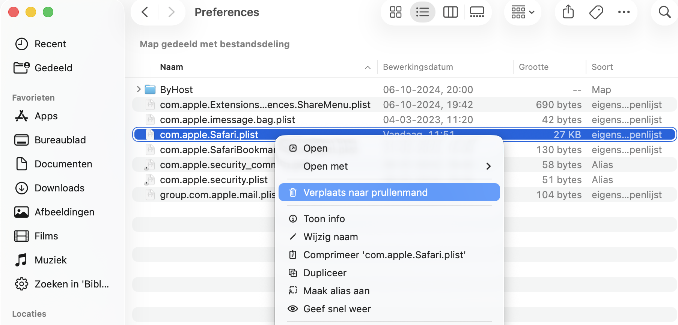Choose Maak alias aan
Screen dimensions: 678x325
[389, 291]
